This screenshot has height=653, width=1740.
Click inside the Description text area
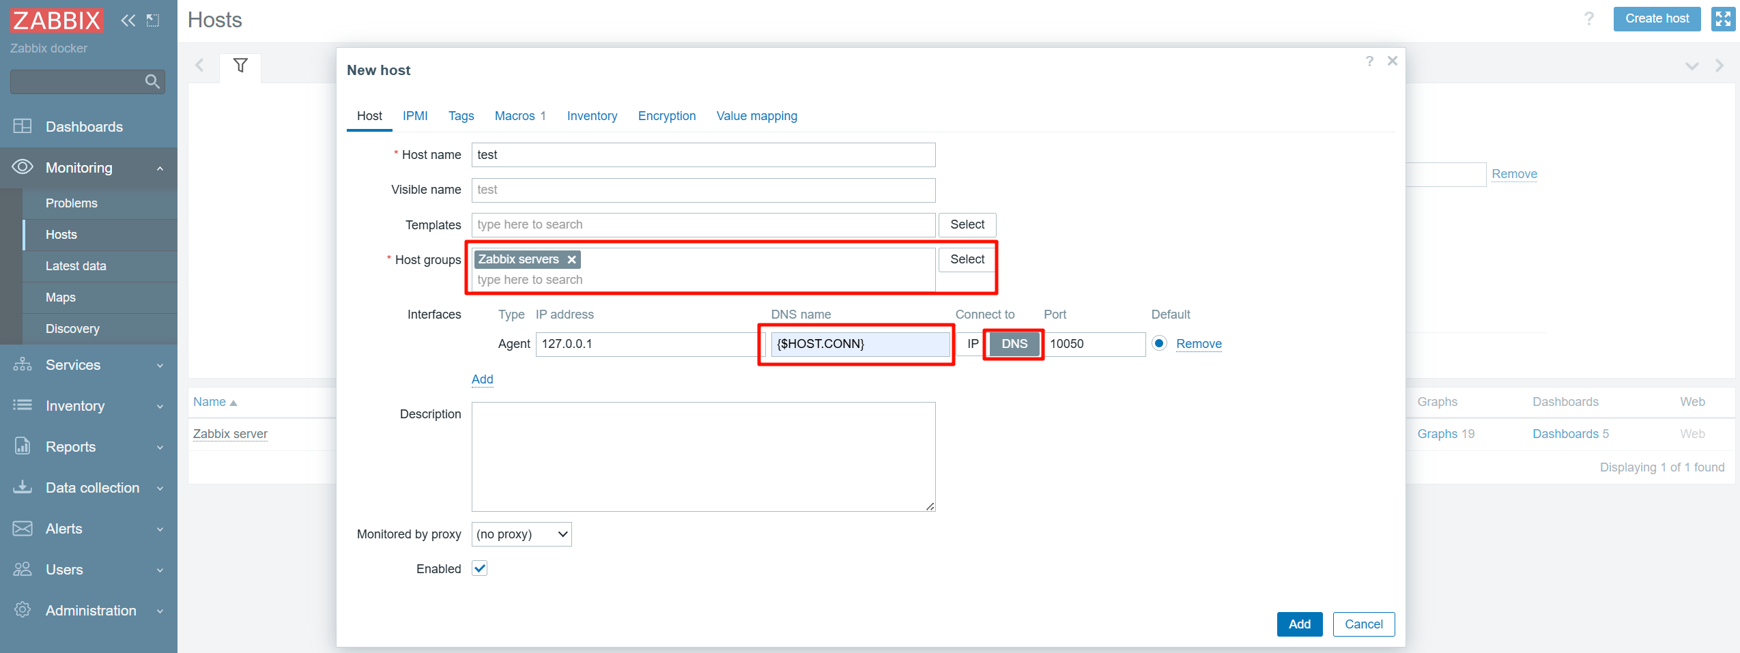pyautogui.click(x=703, y=456)
